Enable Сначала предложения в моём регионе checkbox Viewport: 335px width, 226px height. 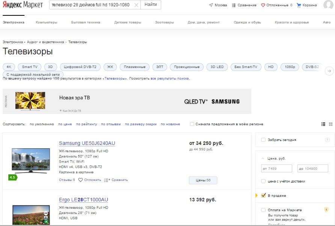point(192,124)
